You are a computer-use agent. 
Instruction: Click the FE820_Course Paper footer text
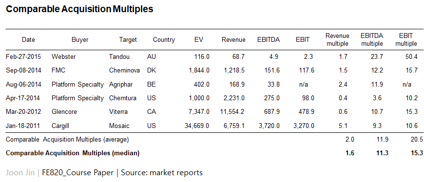[77, 173]
